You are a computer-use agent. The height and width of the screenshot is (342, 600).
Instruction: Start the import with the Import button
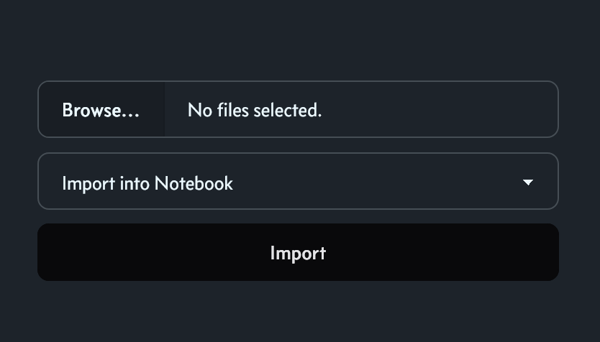[x=298, y=252]
